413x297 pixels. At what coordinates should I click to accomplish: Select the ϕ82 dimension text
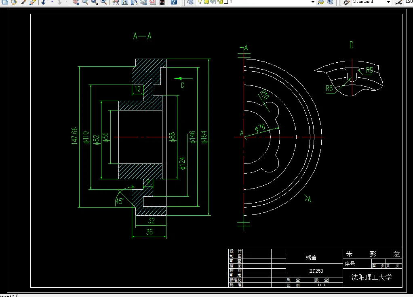97,140
